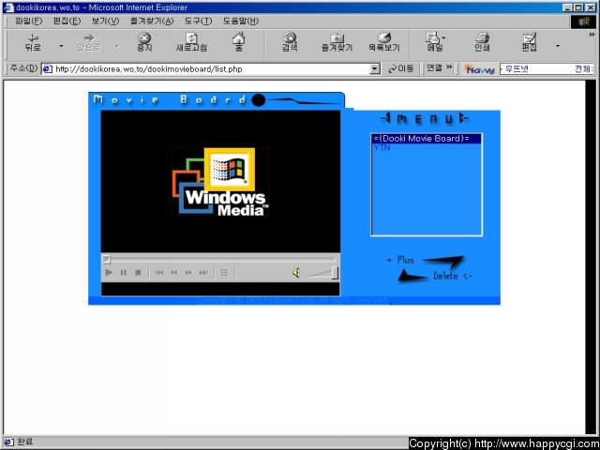The width and height of the screenshot is (600, 450).
Task: Skip to previous track in media player
Action: point(158,273)
